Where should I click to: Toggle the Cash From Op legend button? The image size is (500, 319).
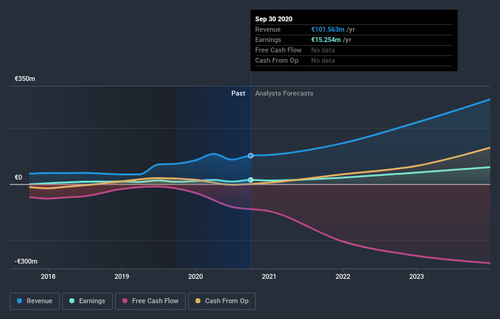tap(222, 301)
